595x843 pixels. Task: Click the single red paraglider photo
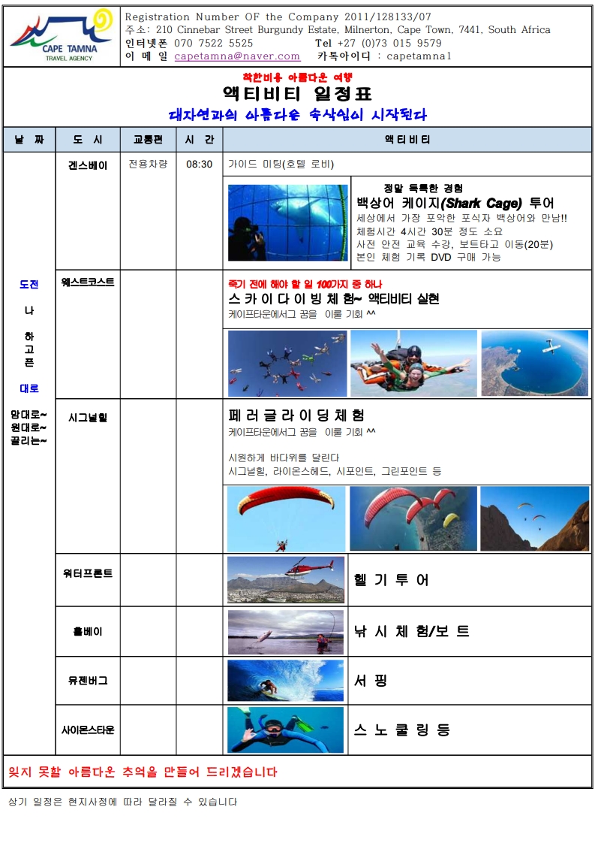click(x=286, y=519)
